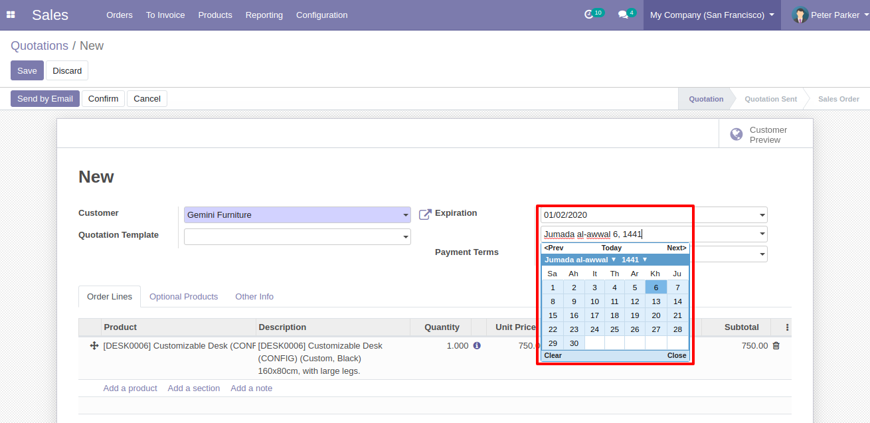Click the quantity info icon
Image resolution: width=870 pixels, height=423 pixels.
(x=477, y=346)
